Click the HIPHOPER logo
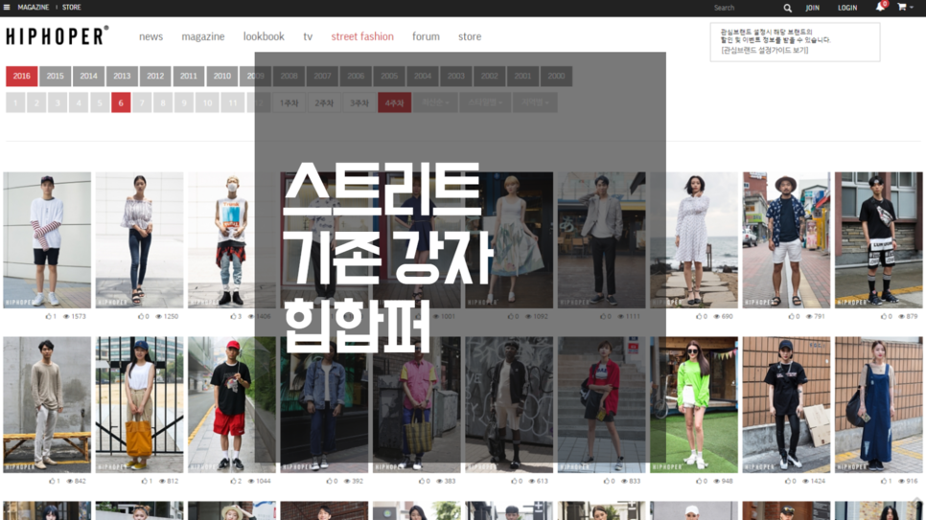This screenshot has width=926, height=520. point(58,36)
